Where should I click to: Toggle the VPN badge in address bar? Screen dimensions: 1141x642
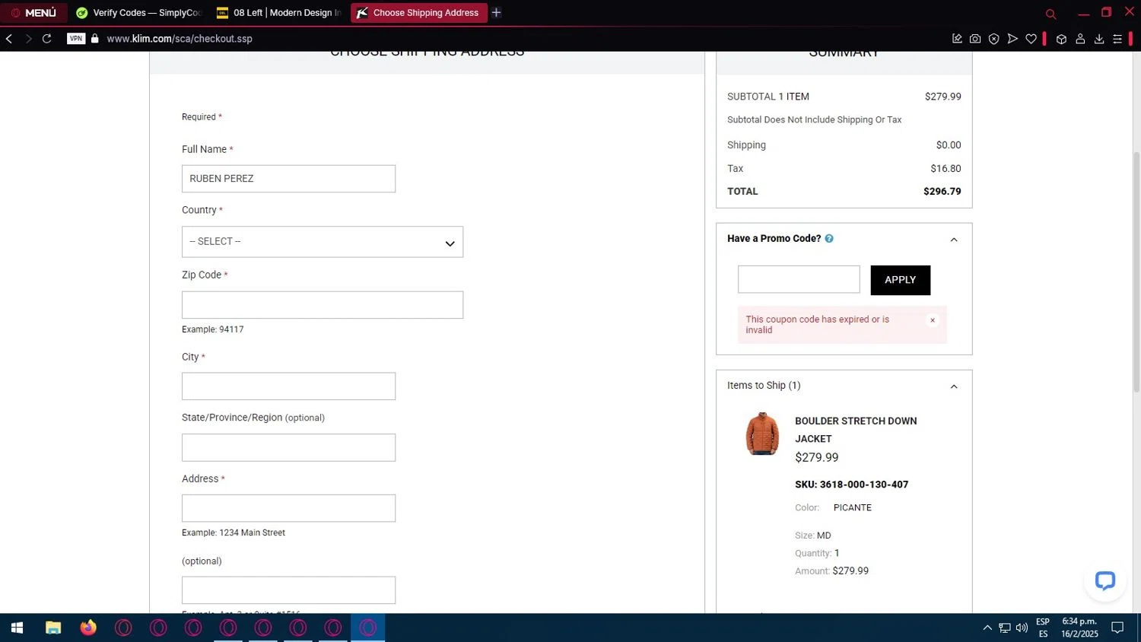pyautogui.click(x=76, y=39)
